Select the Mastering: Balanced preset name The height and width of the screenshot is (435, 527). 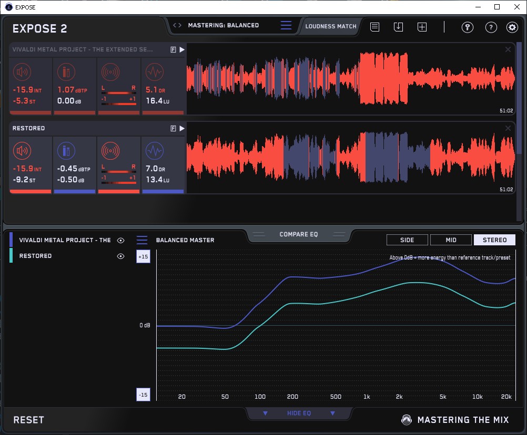pos(224,25)
